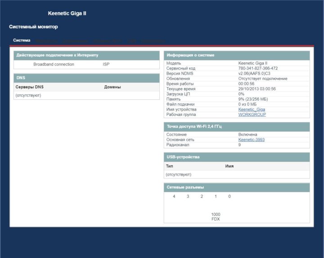Click the Системный монитор heading
The image size is (324, 258).
[x=33, y=27]
